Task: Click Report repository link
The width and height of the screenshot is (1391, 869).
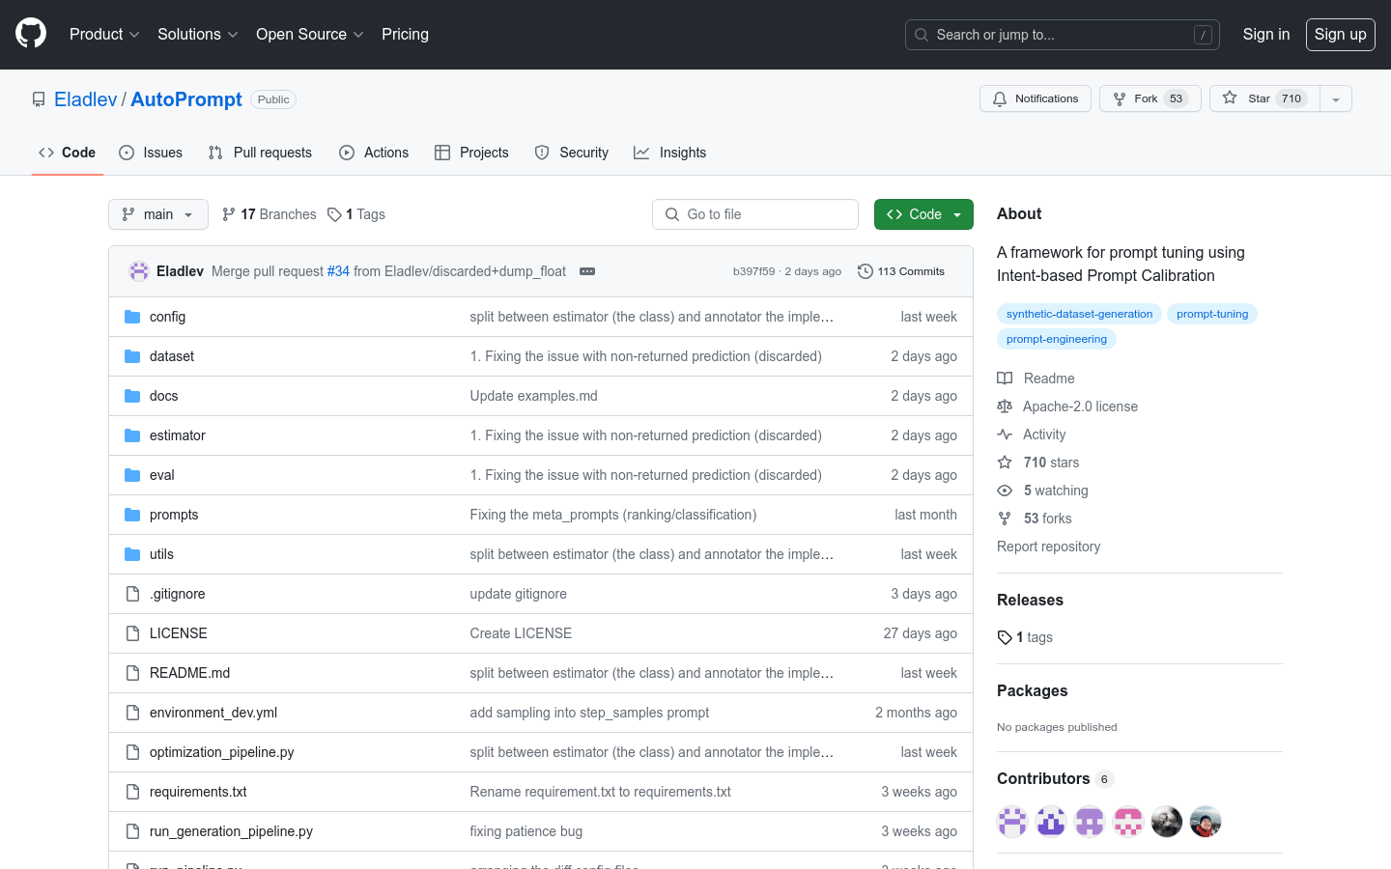Action: [x=1048, y=547]
